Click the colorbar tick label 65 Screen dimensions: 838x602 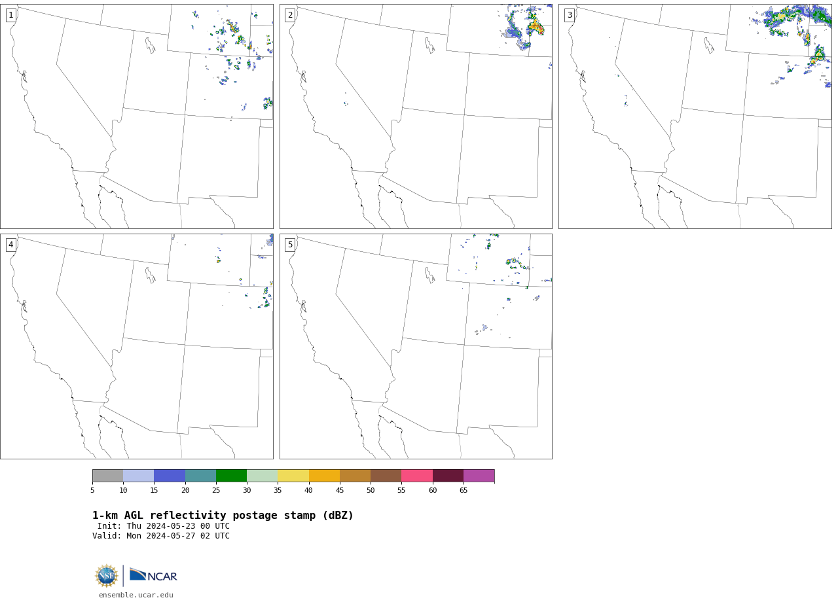point(464,490)
